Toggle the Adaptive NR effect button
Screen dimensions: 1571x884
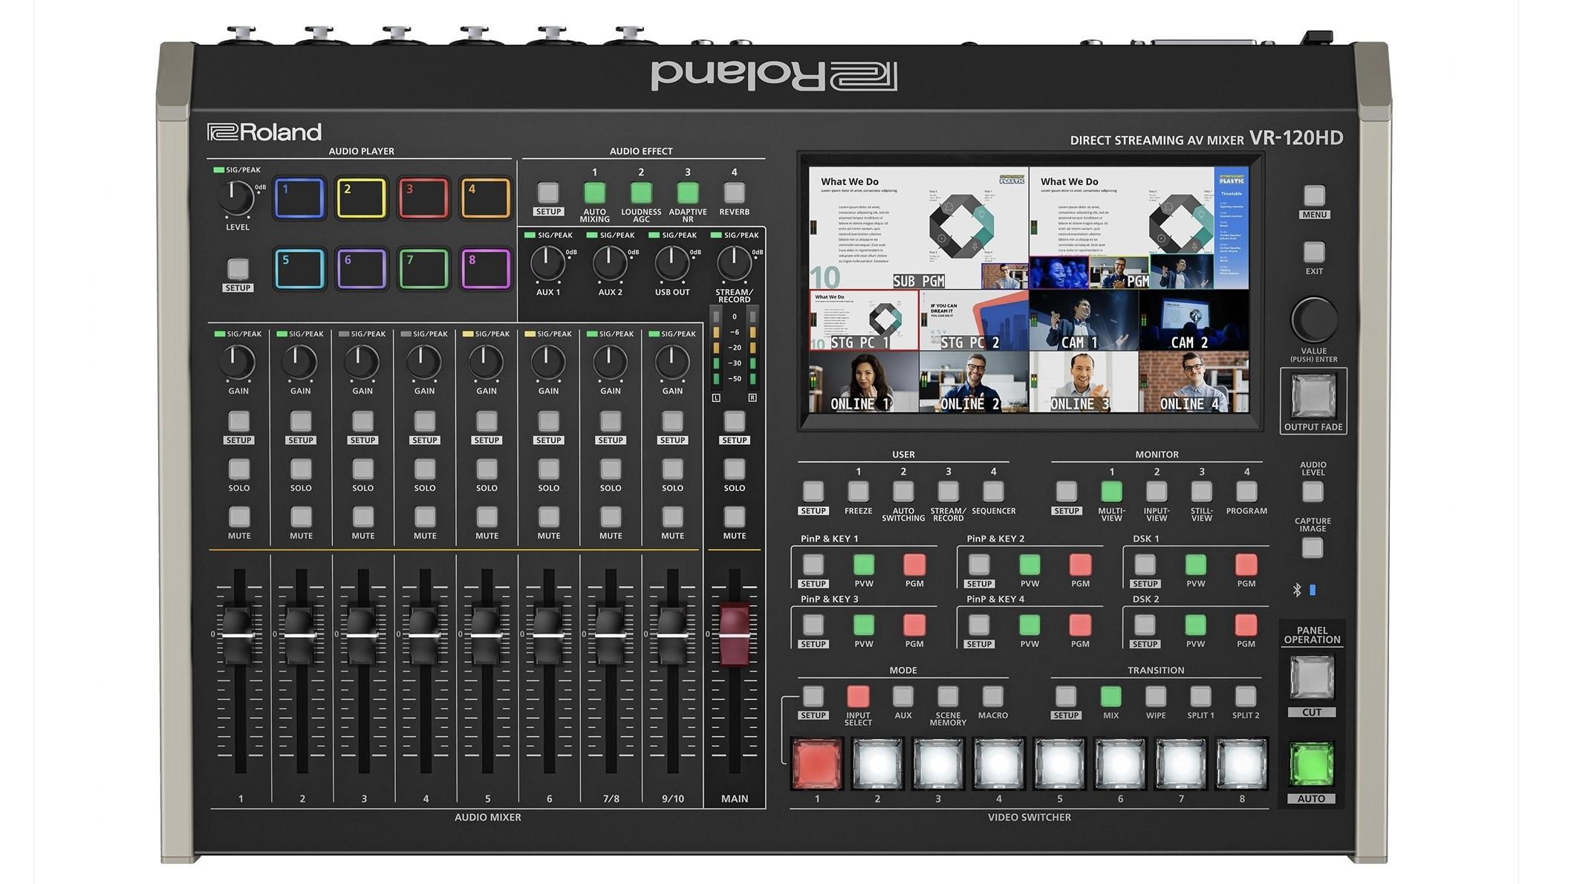pyautogui.click(x=688, y=193)
